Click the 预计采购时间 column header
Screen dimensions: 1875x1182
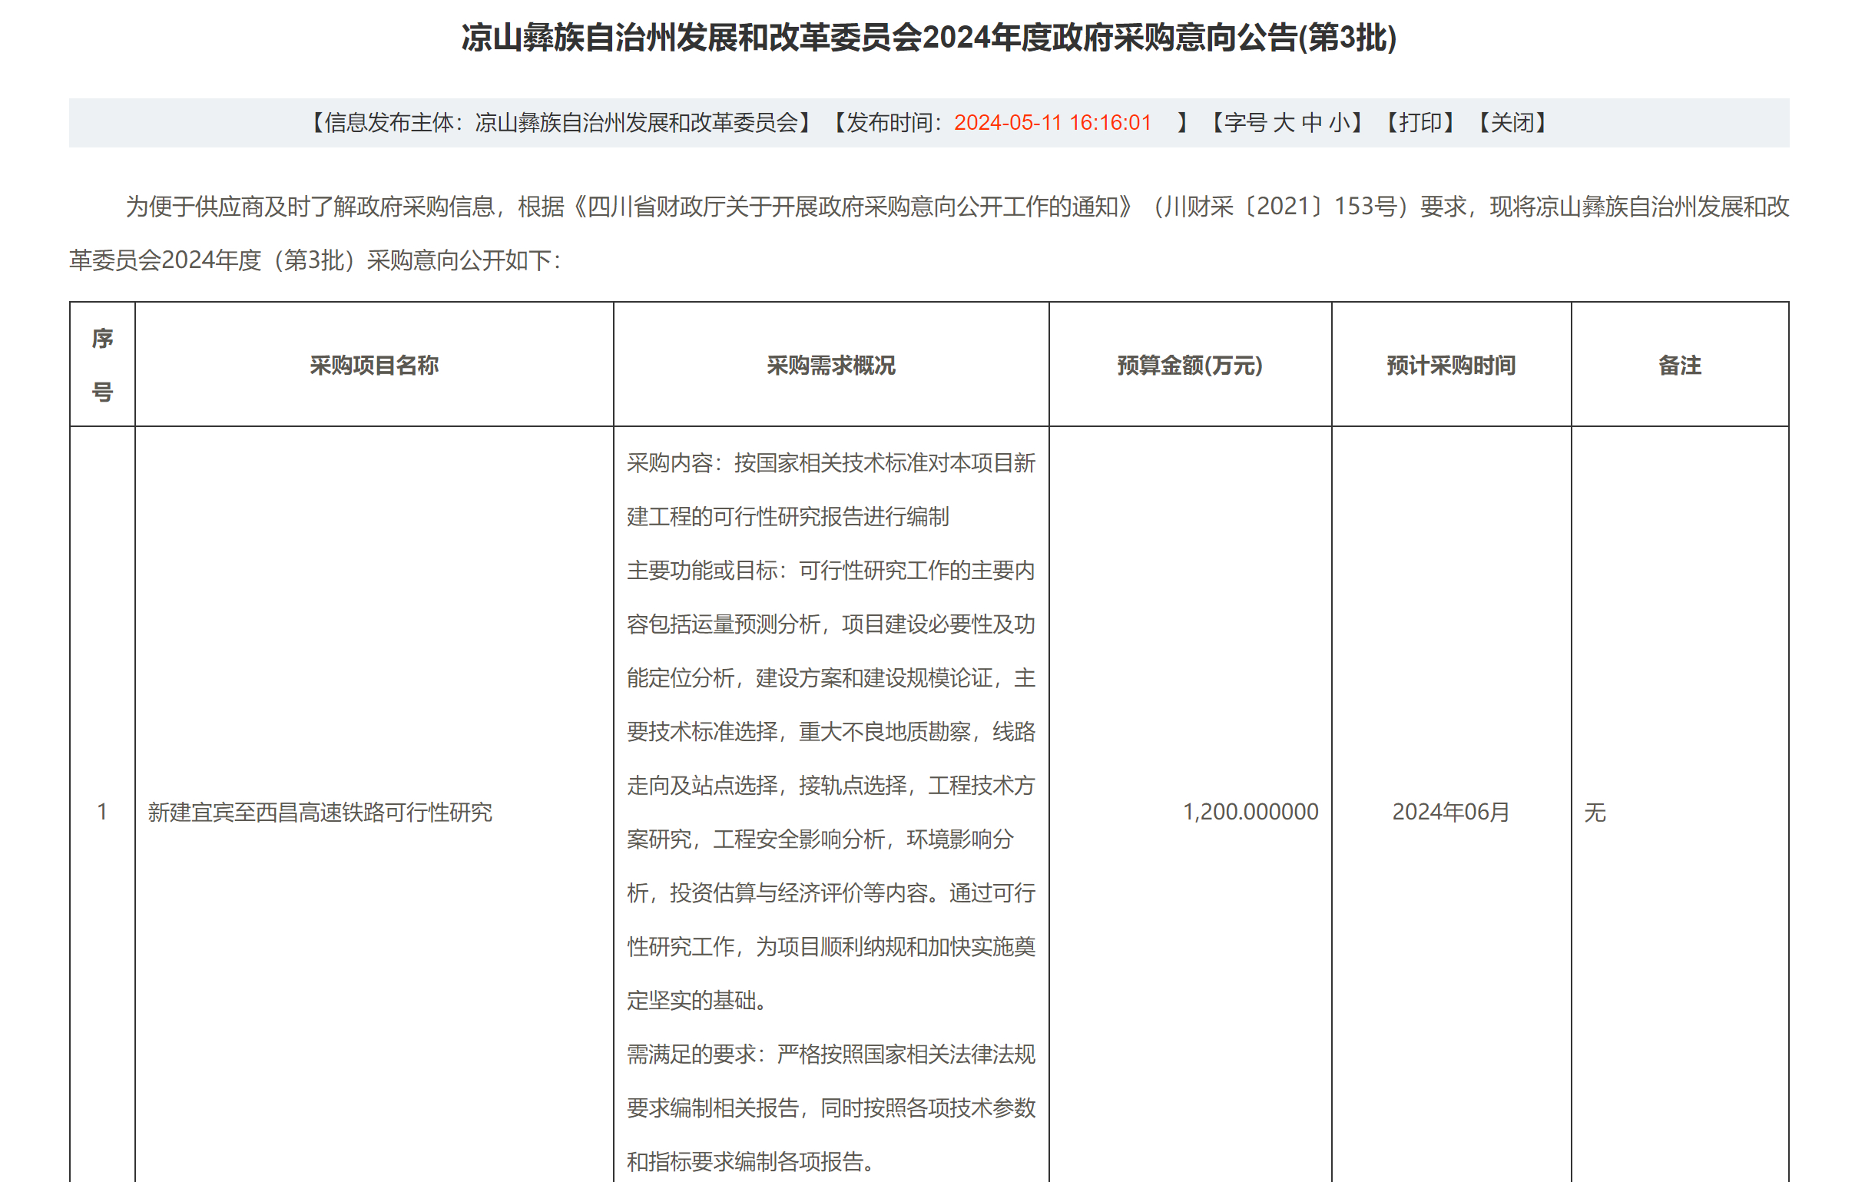1451,365
